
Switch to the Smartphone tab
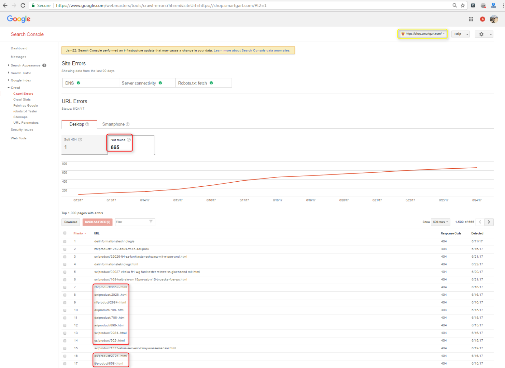[115, 124]
